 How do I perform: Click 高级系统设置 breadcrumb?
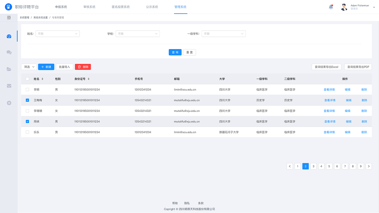click(x=41, y=18)
